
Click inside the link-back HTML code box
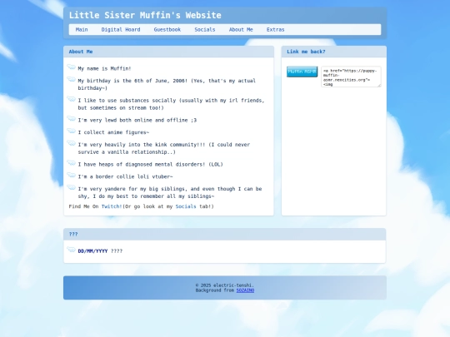[x=351, y=77]
